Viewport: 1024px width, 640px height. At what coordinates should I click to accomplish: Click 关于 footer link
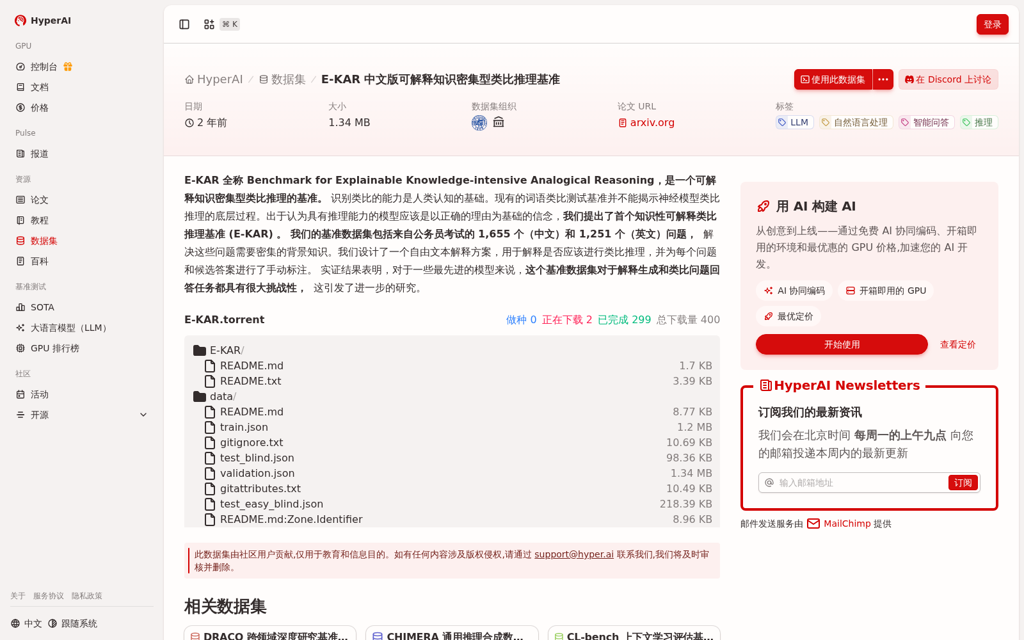[18, 596]
